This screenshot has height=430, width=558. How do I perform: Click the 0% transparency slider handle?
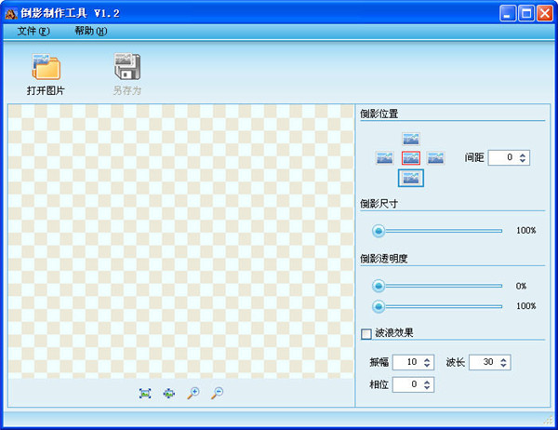[x=379, y=286]
